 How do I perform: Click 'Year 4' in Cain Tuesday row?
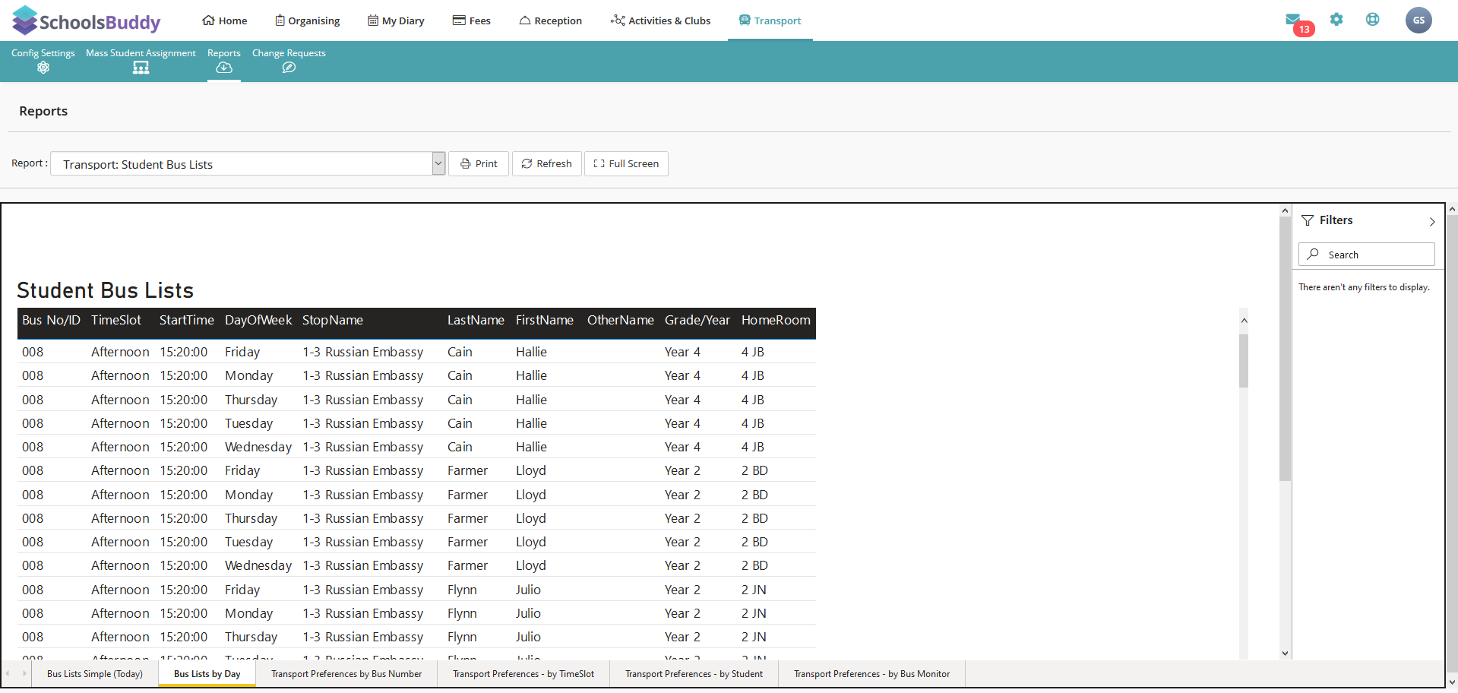click(682, 423)
